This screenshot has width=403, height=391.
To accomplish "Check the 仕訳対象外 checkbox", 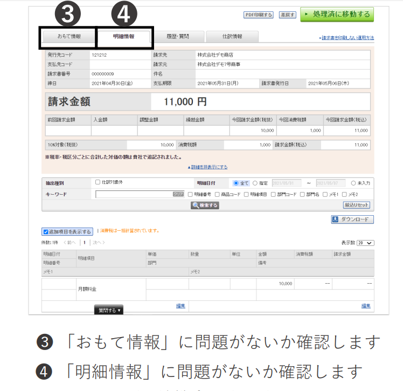I will pos(98,183).
